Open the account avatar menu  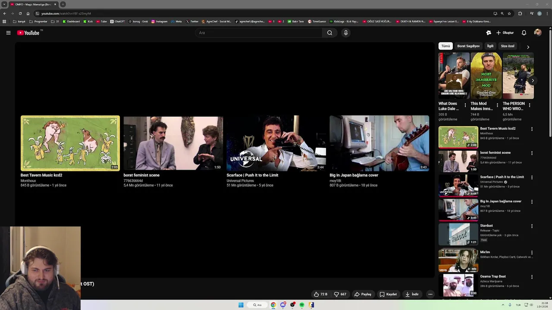538,33
